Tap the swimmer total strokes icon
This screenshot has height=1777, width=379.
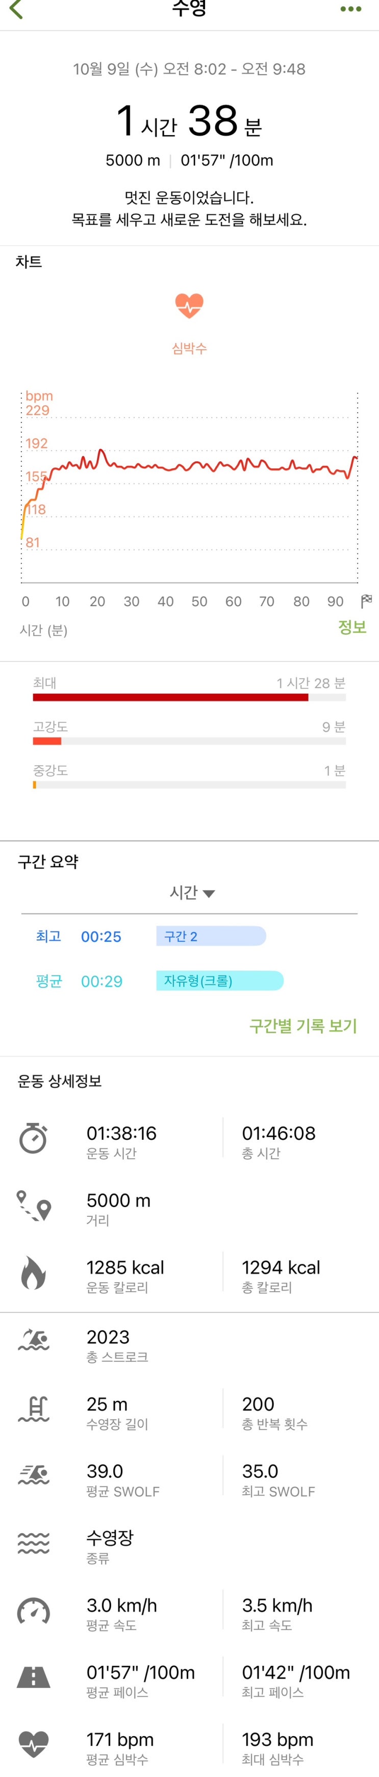pos(34,1340)
